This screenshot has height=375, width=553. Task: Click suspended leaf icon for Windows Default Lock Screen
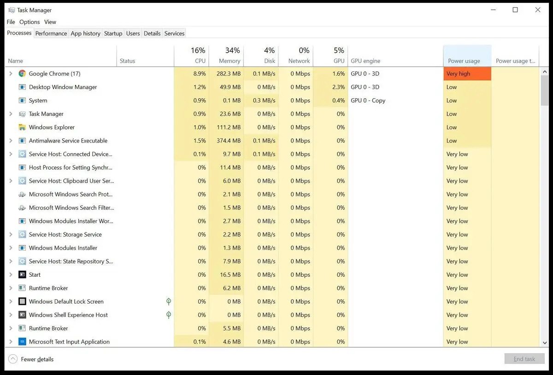click(x=169, y=302)
